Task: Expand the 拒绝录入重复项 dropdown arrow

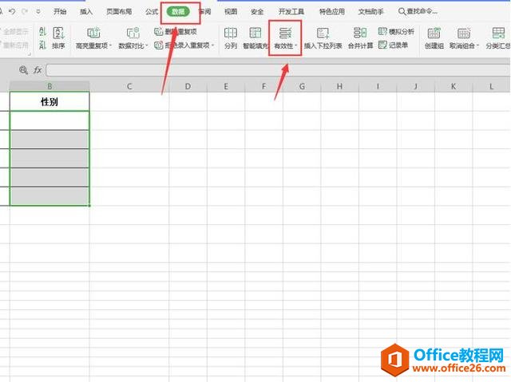Action: [213, 45]
